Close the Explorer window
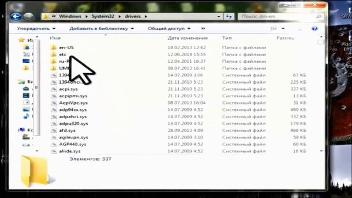 pyautogui.click(x=315, y=5)
